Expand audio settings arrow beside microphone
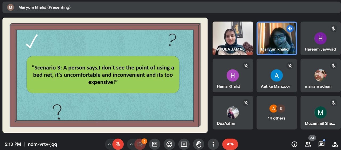Viewport: 341px width, 150px height. tap(109, 144)
